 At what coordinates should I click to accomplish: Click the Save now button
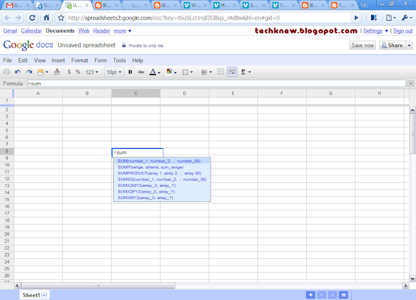pos(363,46)
